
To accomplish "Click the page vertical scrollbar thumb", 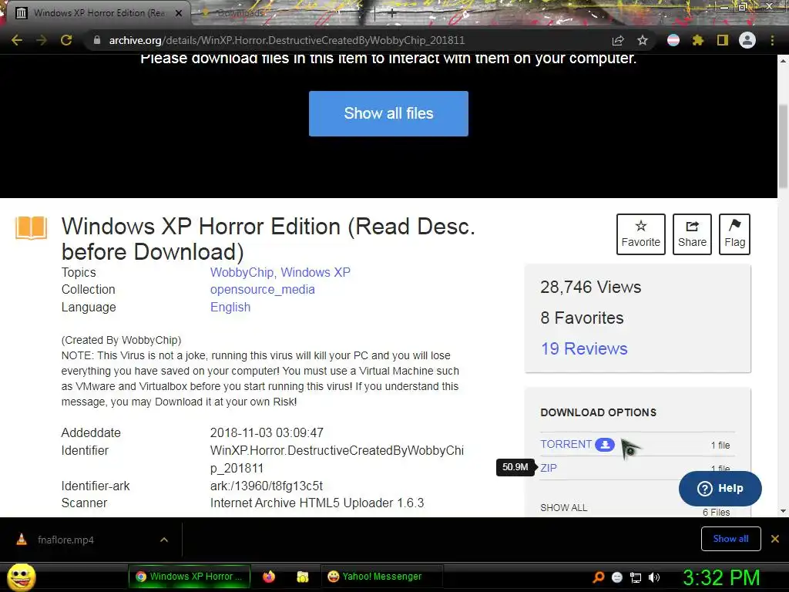I will pyautogui.click(x=783, y=146).
